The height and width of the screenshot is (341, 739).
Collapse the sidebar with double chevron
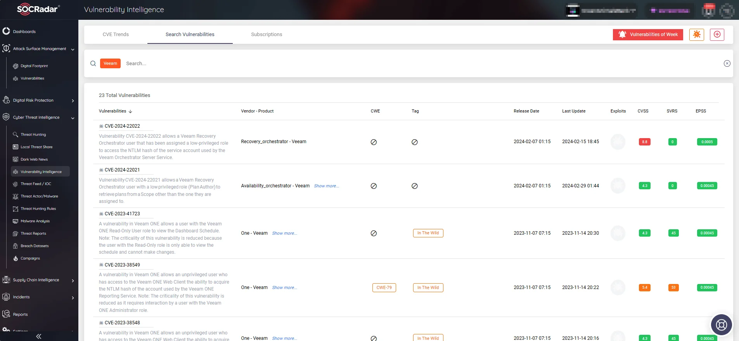[x=39, y=336]
